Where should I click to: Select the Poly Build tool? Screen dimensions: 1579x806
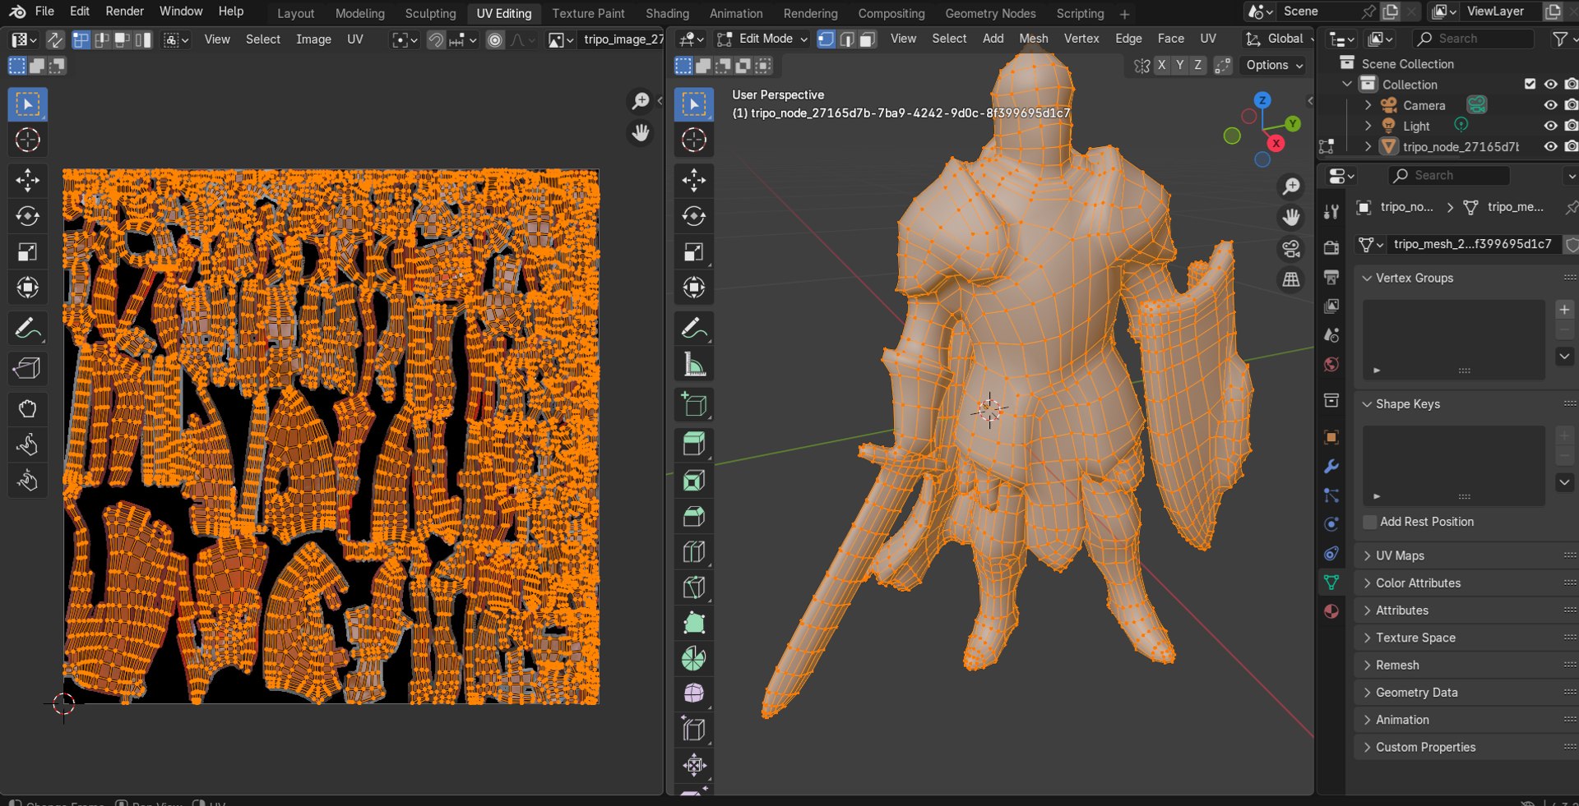pos(693,623)
